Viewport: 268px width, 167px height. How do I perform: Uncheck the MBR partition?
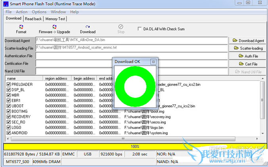pyautogui.click(x=8, y=95)
